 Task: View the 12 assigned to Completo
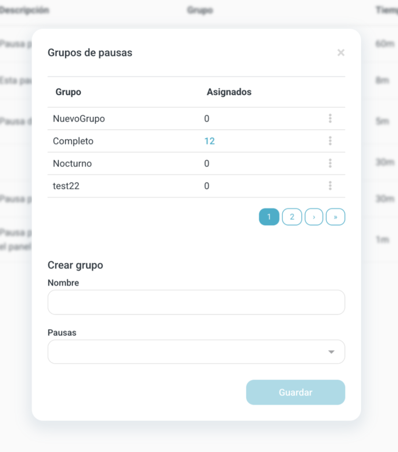coord(209,141)
